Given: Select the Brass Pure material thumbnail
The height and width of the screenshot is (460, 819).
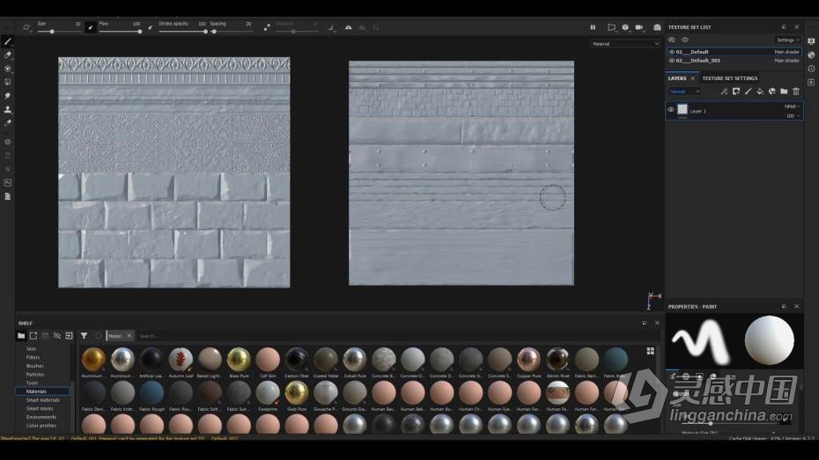Looking at the screenshot, I should pos(239,361).
